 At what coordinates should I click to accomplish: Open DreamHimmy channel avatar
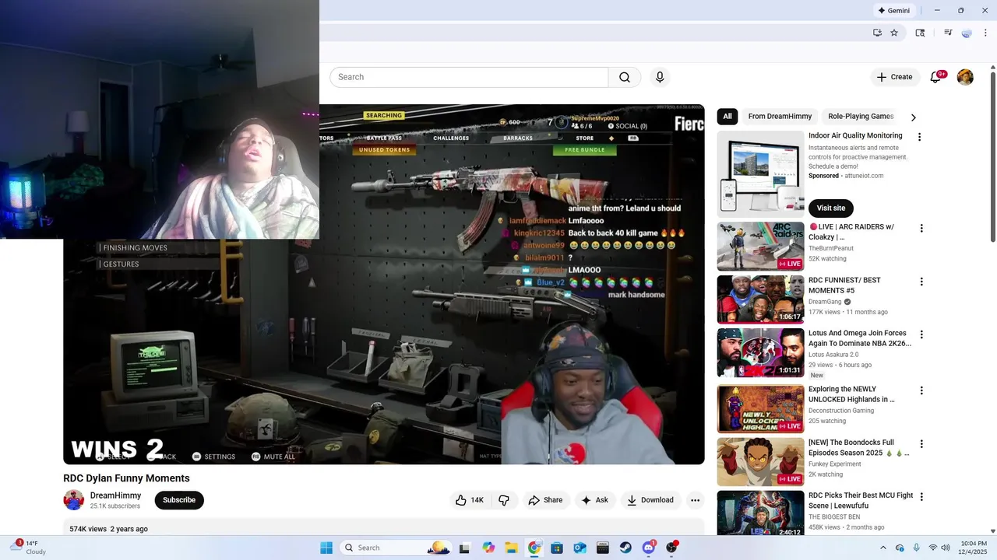click(x=73, y=500)
